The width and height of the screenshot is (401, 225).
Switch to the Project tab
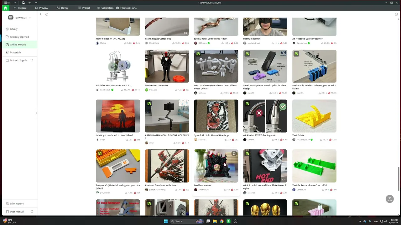click(x=84, y=8)
